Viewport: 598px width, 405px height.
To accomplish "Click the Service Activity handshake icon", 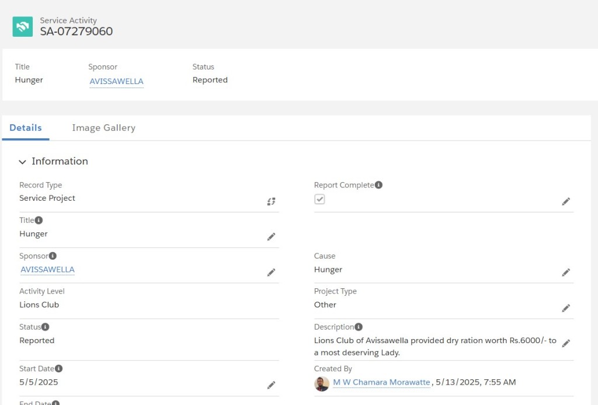I will point(23,26).
